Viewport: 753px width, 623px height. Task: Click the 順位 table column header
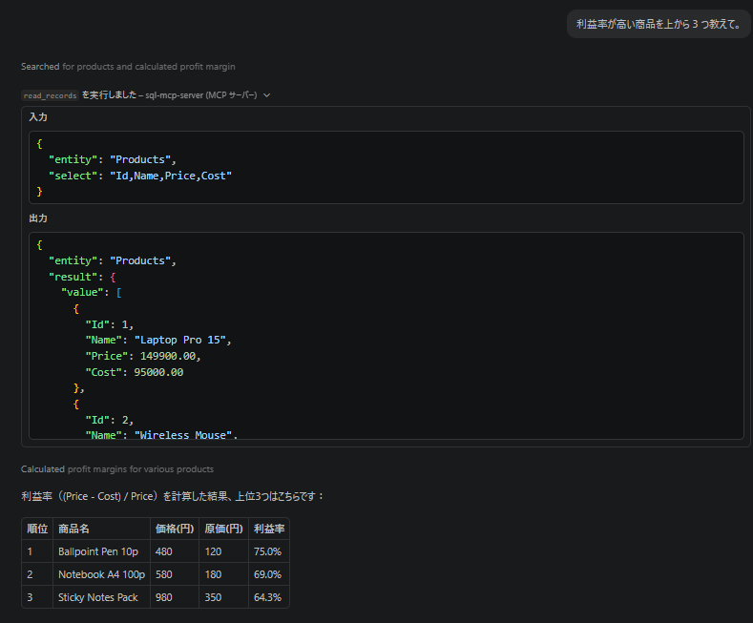click(37, 529)
